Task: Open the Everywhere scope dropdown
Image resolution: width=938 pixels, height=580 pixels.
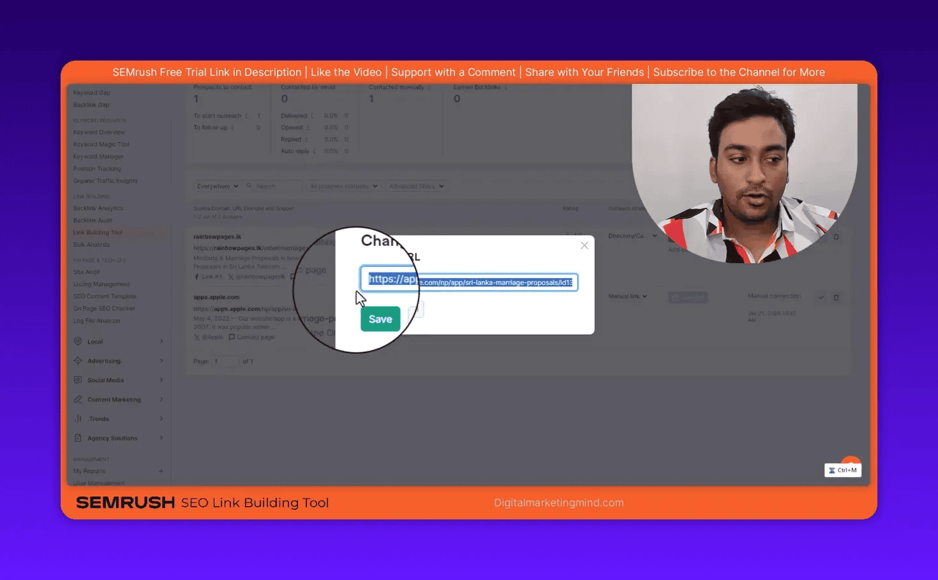Action: point(217,185)
